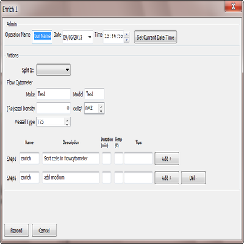This screenshot has height=244, width=244.
Task: Click the Record button
Action: point(16,231)
